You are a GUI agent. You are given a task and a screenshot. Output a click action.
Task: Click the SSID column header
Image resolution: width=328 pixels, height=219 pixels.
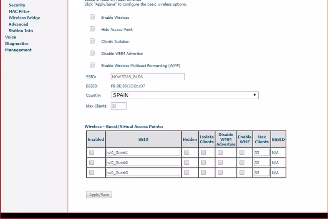(143, 139)
